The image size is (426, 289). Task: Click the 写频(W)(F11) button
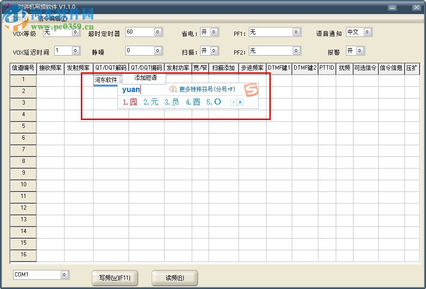[115, 278]
